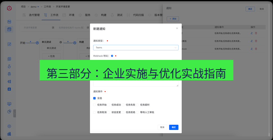273x140 pixels.
Task: Delete the 微信 notification row
Action: click(x=256, y=41)
